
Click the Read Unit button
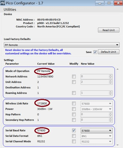click(x=109, y=30)
